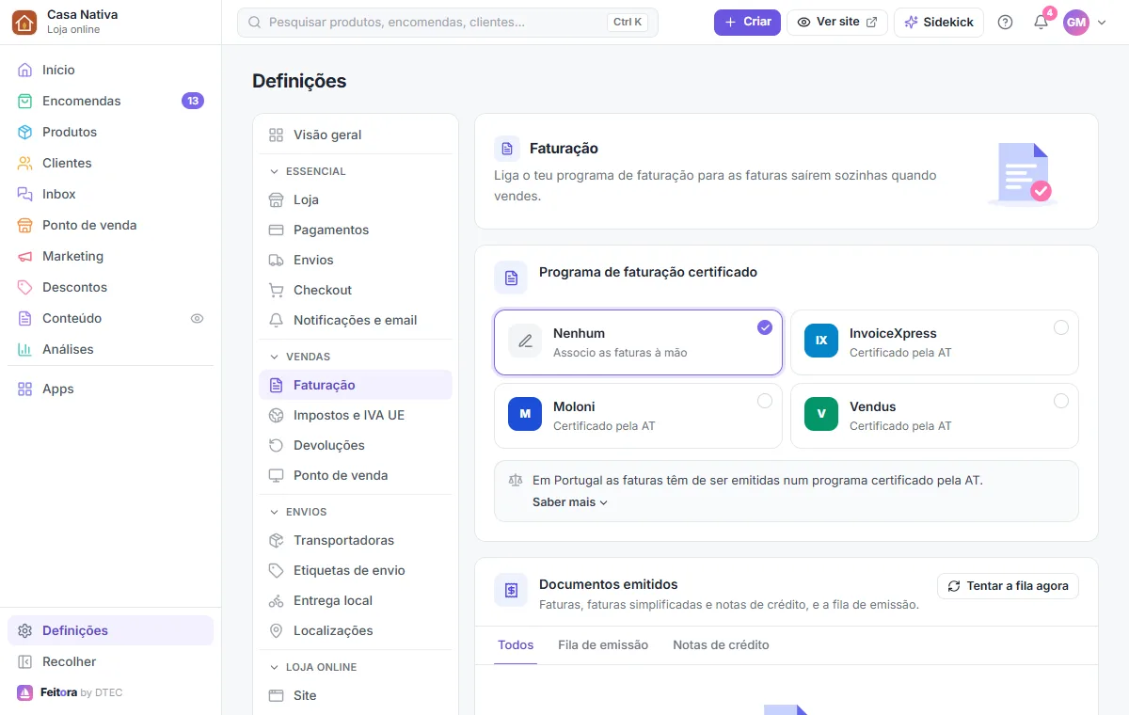
Task: Focus the Pesquisar produtos search field
Action: pos(448,23)
